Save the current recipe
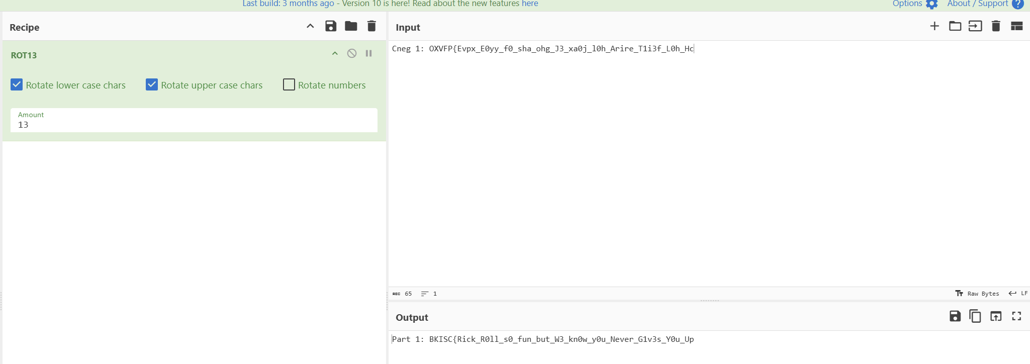The width and height of the screenshot is (1030, 364). pyautogui.click(x=330, y=26)
